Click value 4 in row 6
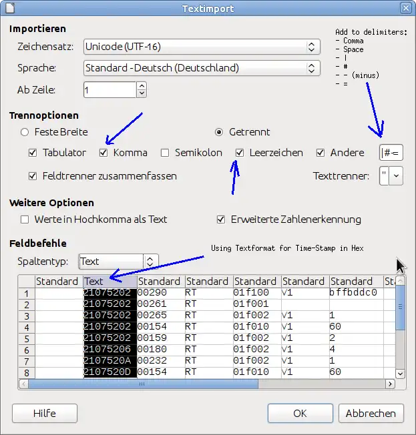 (x=356, y=350)
